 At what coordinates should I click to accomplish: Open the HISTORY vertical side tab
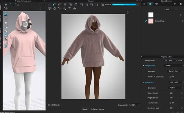pyautogui.click(x=1, y=18)
